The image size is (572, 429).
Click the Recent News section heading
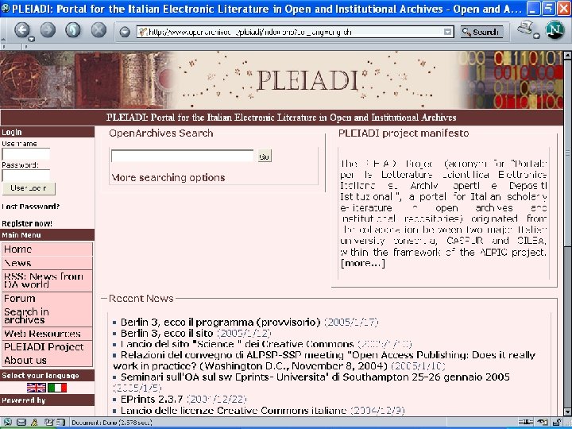141,299
